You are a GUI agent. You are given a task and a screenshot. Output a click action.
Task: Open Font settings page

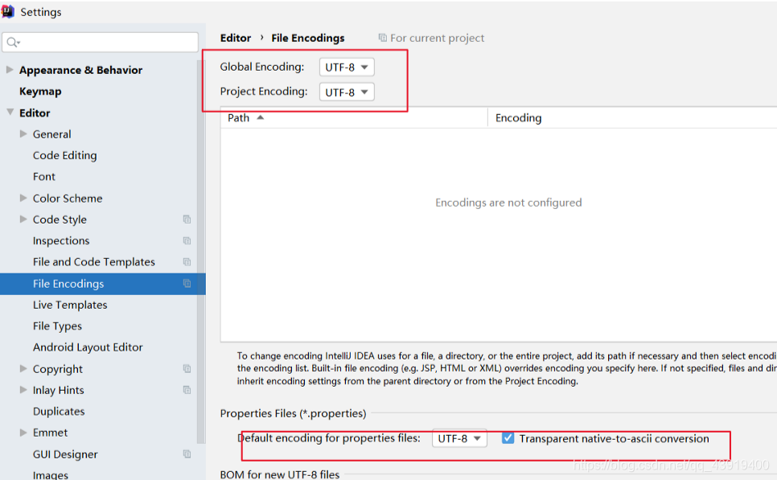point(44,176)
